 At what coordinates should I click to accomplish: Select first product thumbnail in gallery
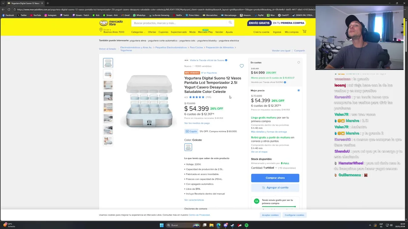click(x=108, y=63)
